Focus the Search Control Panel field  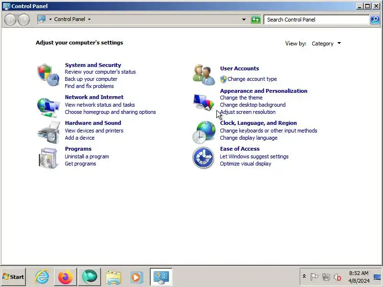[x=316, y=20]
